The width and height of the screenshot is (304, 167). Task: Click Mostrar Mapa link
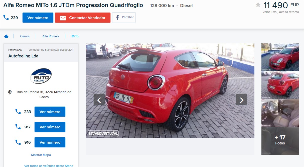coord(41,155)
